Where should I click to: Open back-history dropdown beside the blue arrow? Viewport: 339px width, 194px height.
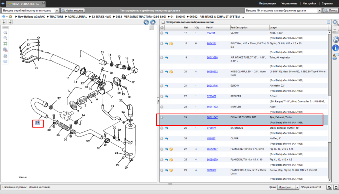7,17
